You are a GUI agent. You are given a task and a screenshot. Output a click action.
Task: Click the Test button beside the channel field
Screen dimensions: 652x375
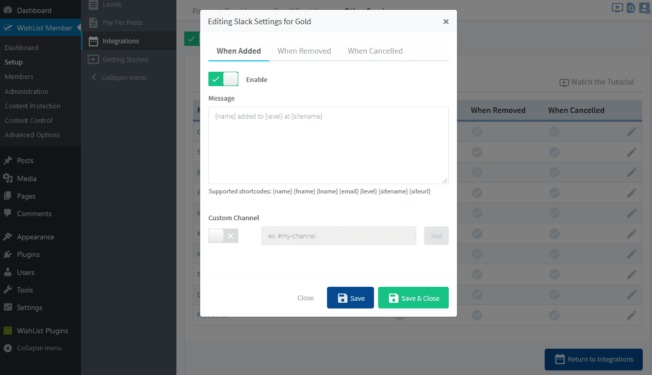[x=436, y=236]
